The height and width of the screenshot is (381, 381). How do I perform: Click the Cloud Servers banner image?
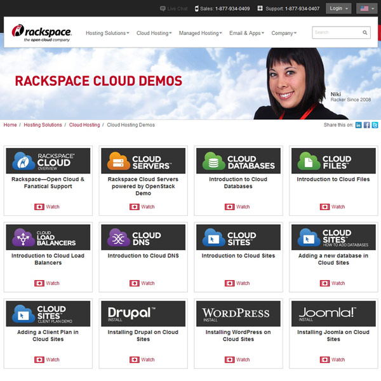point(143,161)
